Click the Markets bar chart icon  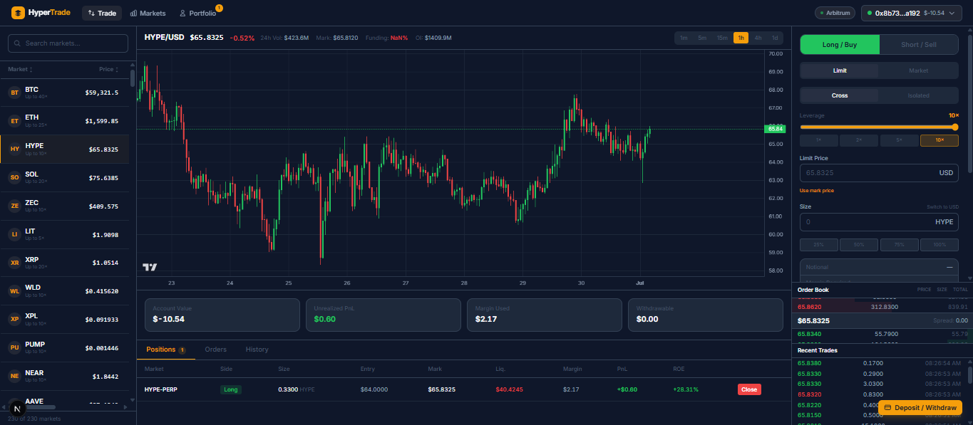point(133,14)
